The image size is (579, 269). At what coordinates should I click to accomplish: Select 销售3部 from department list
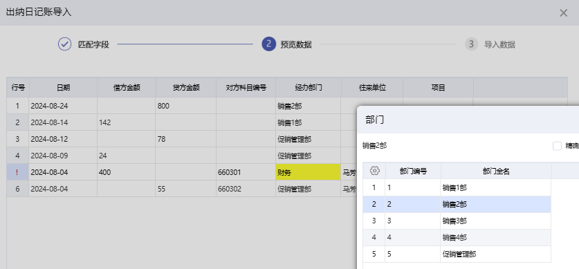pyautogui.click(x=457, y=221)
